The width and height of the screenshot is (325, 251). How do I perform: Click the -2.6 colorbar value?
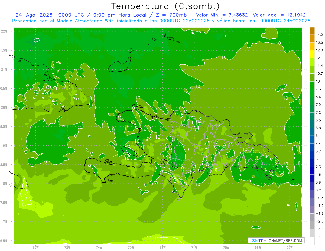point(320,221)
